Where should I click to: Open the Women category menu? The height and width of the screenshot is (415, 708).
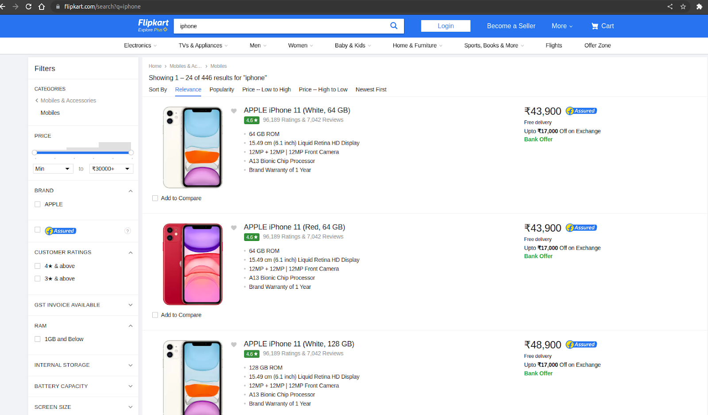pyautogui.click(x=300, y=46)
